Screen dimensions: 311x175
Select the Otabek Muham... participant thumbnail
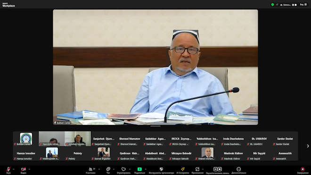207,154
